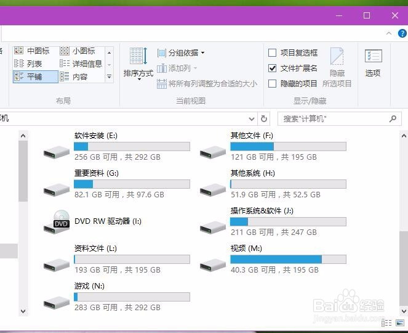The height and width of the screenshot is (333, 408).
Task: Click text 82.1 GB 可用 , 共 97.6 GB
Action: pos(119,194)
